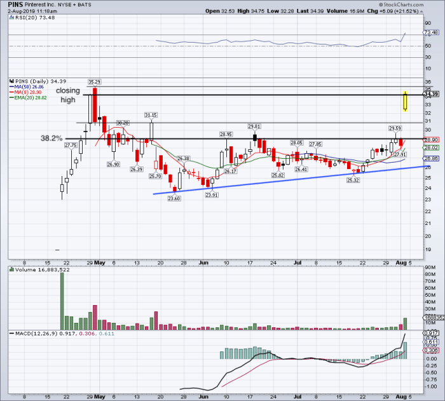Click the PINS (Daily) candlestick legend icon
445x401 pixels.
[x=11, y=81]
